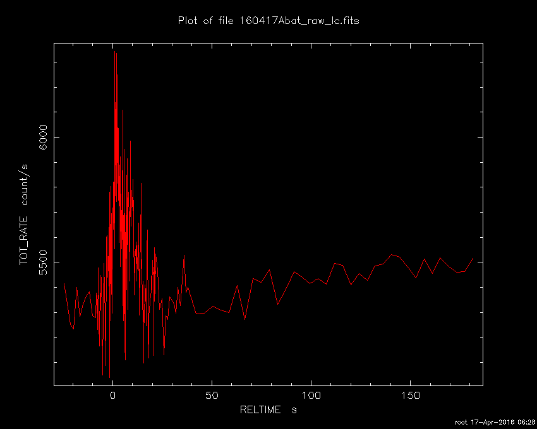The image size is (537, 429).
Task: Click the y-axis tick label 6000
Action: point(43,137)
